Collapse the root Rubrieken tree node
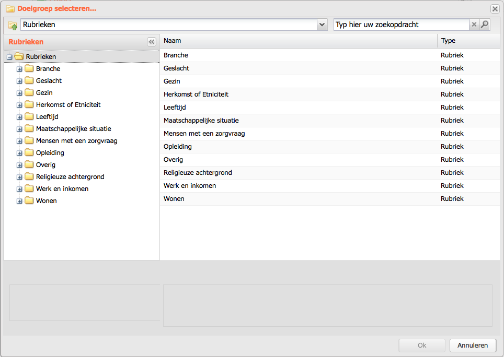504x357 pixels. click(x=9, y=57)
